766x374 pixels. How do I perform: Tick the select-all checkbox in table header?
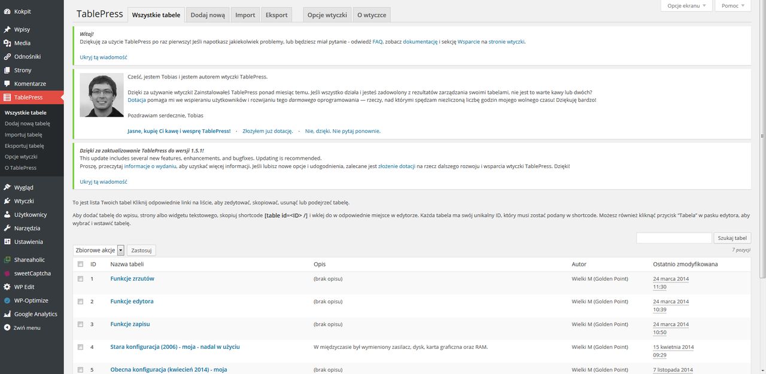click(x=80, y=264)
